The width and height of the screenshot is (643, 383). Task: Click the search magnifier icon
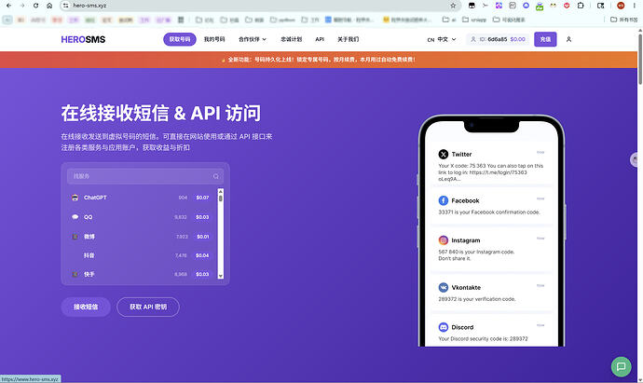[215, 176]
